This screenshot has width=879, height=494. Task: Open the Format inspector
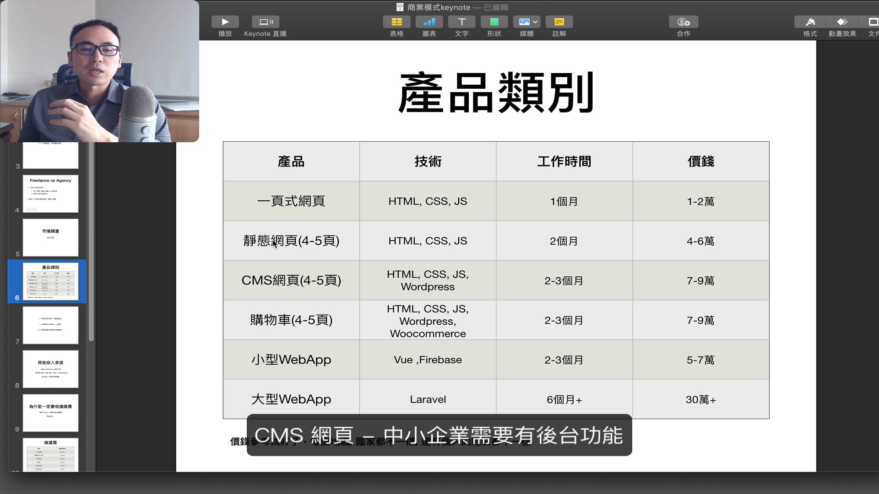pos(810,22)
